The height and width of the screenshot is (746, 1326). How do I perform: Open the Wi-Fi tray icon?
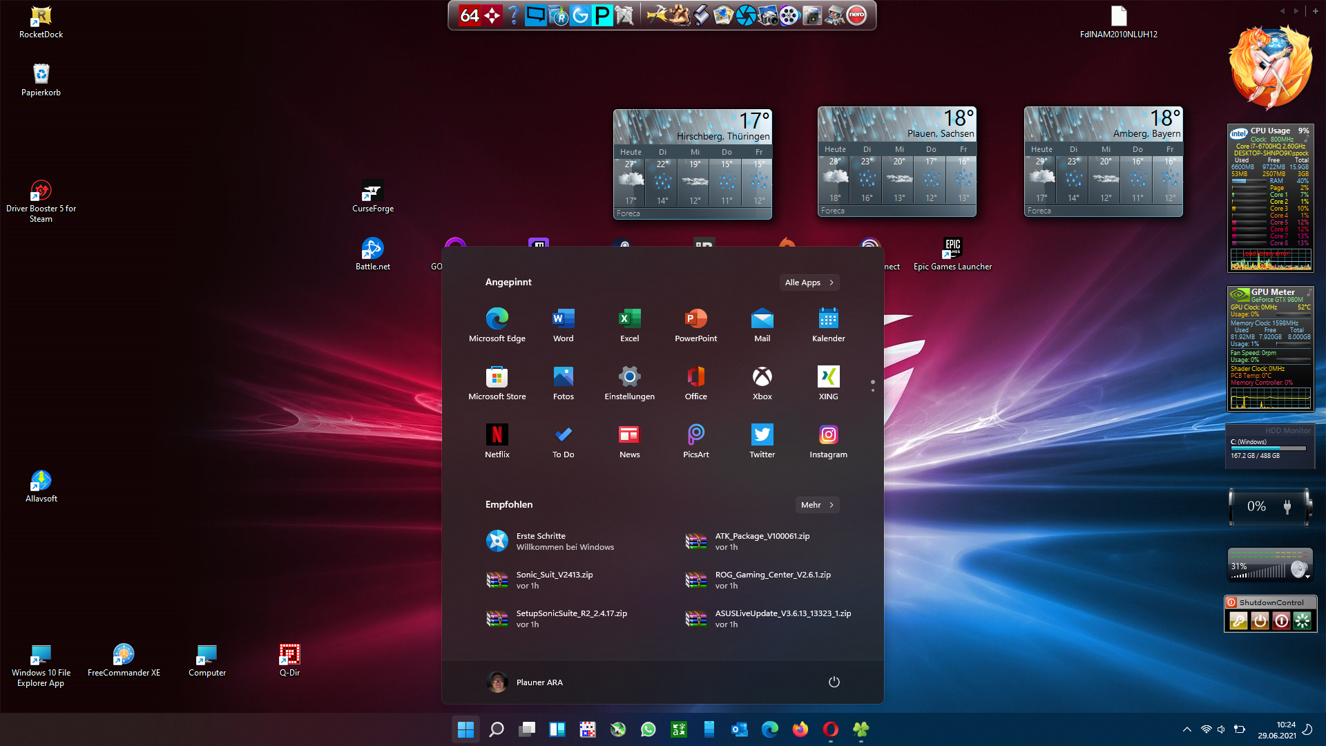1206,729
